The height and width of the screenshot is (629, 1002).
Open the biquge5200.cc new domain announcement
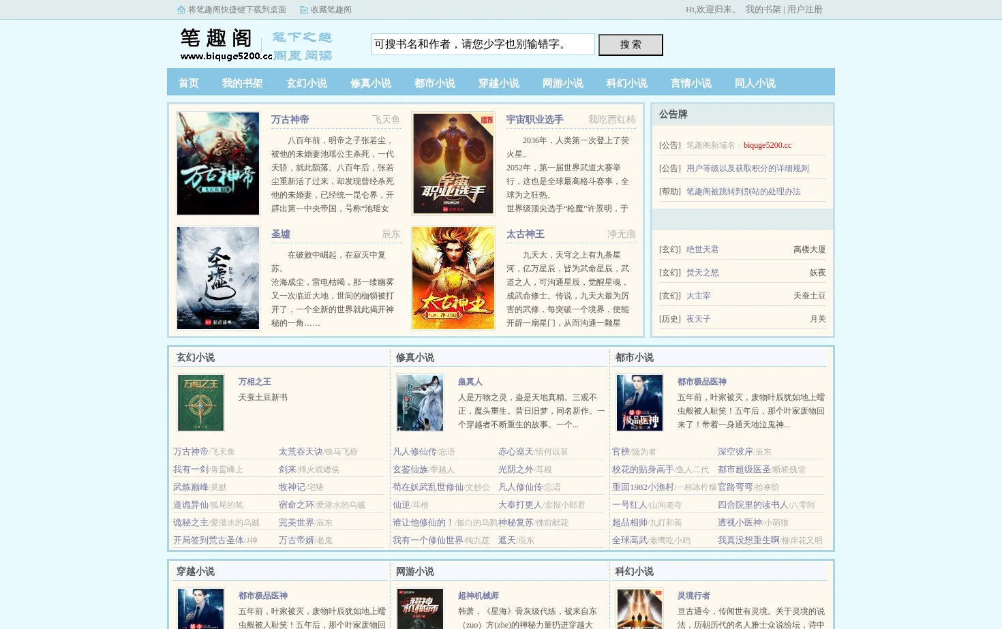coord(768,145)
